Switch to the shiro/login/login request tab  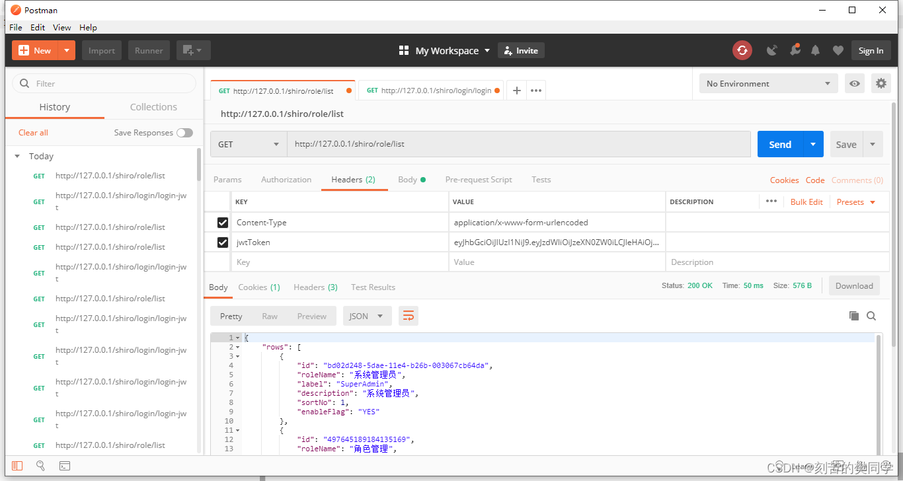click(431, 91)
